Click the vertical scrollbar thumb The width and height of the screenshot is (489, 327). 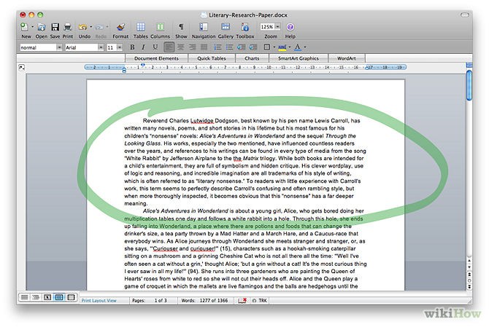(x=469, y=85)
